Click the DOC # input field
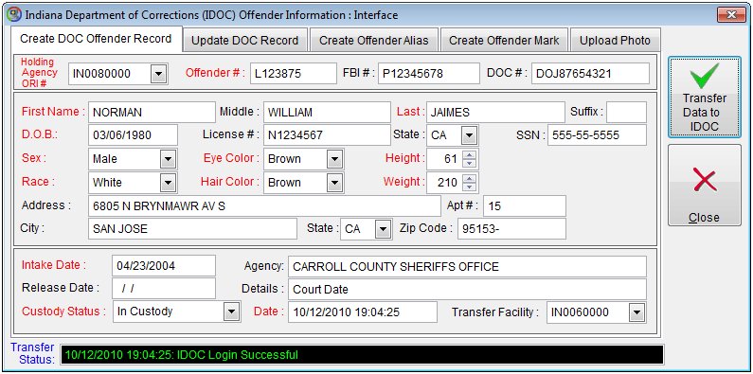 coord(590,74)
